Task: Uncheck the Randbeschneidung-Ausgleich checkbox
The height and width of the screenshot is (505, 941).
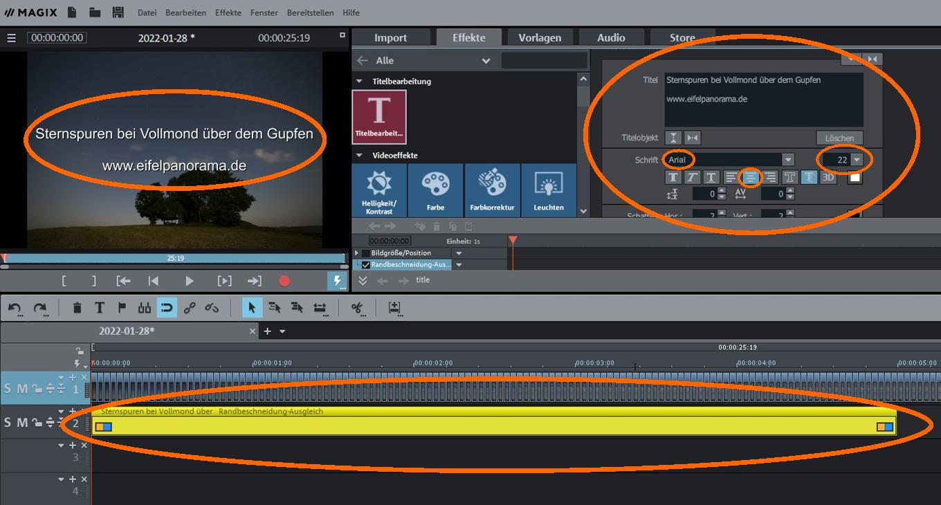Action: click(x=366, y=265)
